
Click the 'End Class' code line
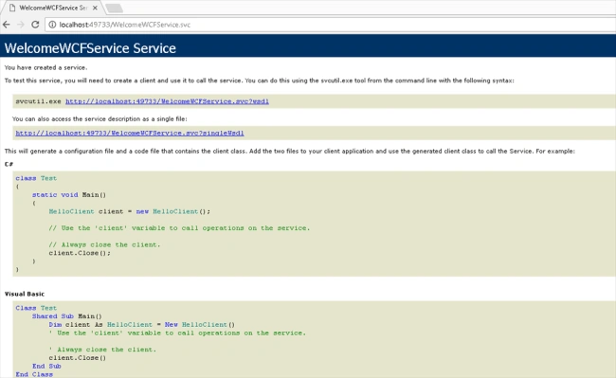click(x=34, y=374)
